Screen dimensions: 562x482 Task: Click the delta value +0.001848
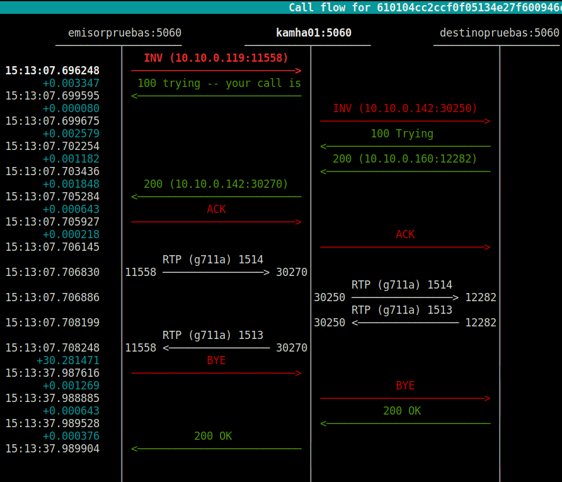(x=71, y=184)
